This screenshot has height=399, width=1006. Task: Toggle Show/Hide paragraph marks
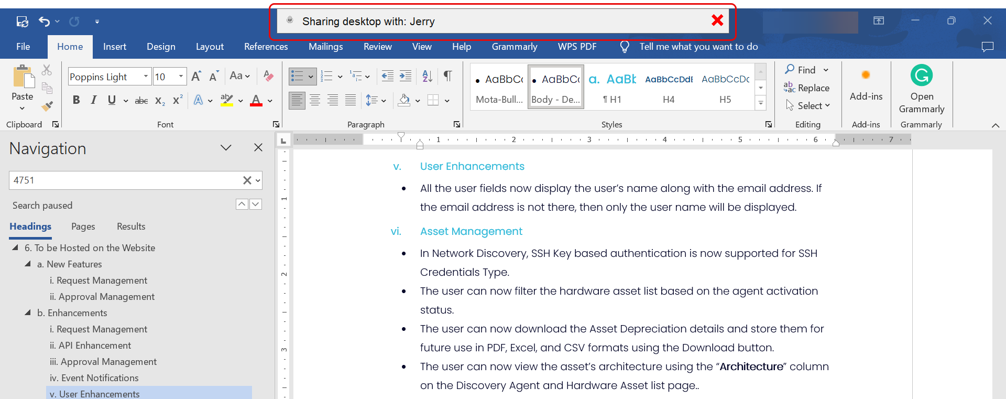[x=448, y=77]
